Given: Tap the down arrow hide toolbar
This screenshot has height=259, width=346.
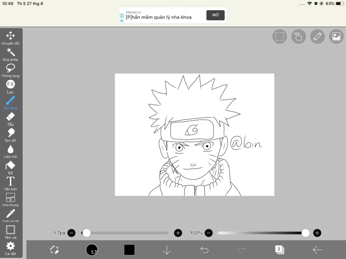Looking at the screenshot, I should 167,250.
